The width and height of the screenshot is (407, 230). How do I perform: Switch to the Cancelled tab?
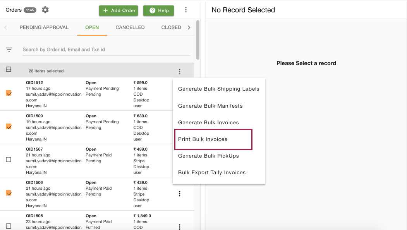tap(130, 27)
